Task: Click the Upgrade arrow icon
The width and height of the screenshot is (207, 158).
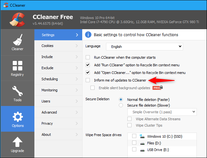Action: tap(18, 142)
